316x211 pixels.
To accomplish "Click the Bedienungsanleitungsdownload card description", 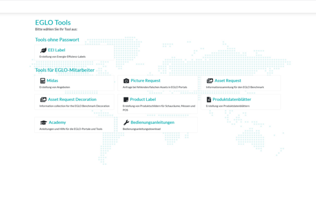I will [142, 129].
